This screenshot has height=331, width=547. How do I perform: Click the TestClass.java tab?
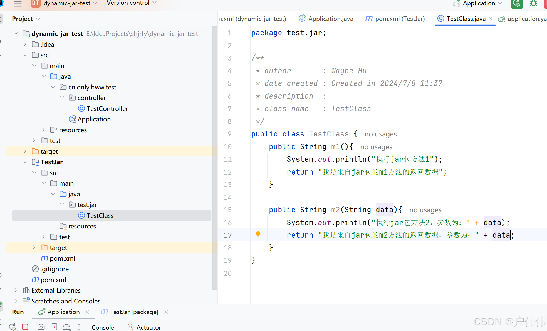(x=465, y=18)
